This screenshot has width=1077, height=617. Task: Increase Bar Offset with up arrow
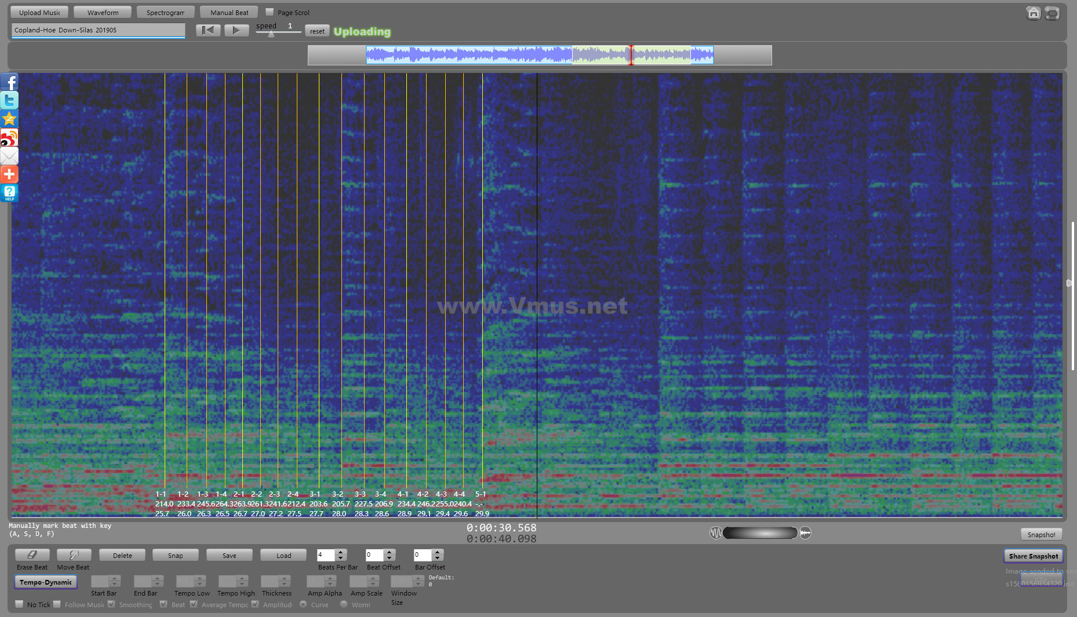438,552
